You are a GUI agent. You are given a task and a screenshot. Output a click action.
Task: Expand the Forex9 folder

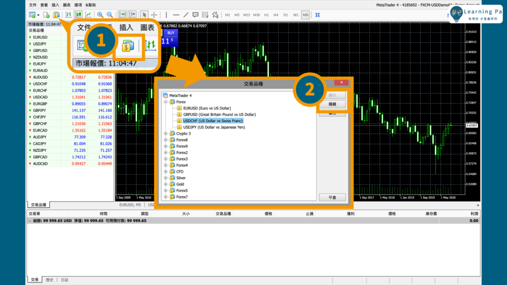pos(165,146)
